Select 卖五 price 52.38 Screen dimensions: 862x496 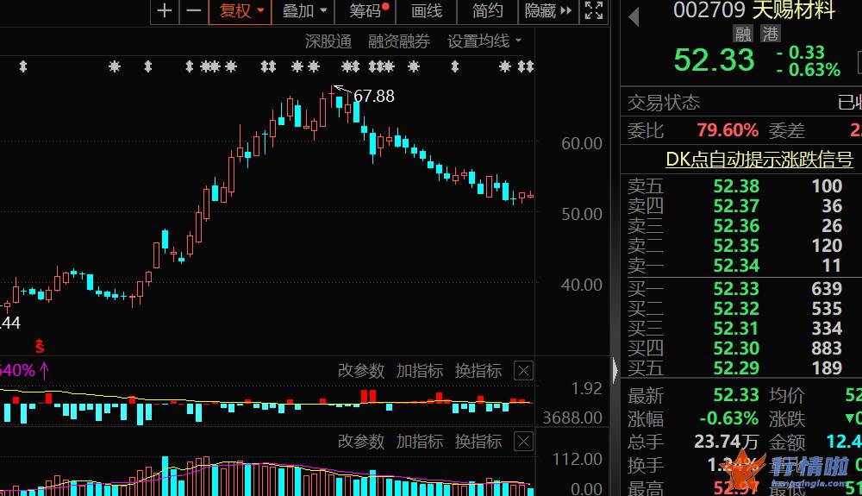tap(736, 185)
